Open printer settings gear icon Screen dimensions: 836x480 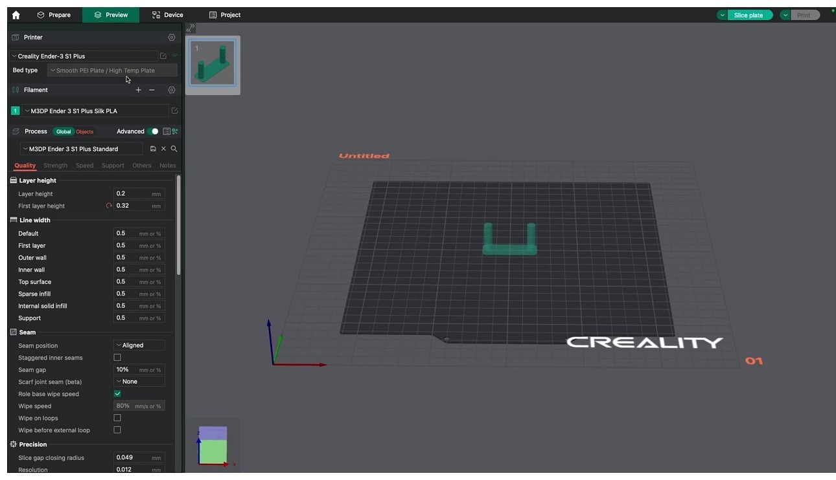(172, 38)
